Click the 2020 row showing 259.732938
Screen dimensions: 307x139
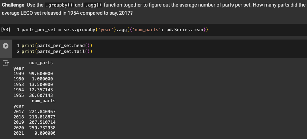click(34, 128)
